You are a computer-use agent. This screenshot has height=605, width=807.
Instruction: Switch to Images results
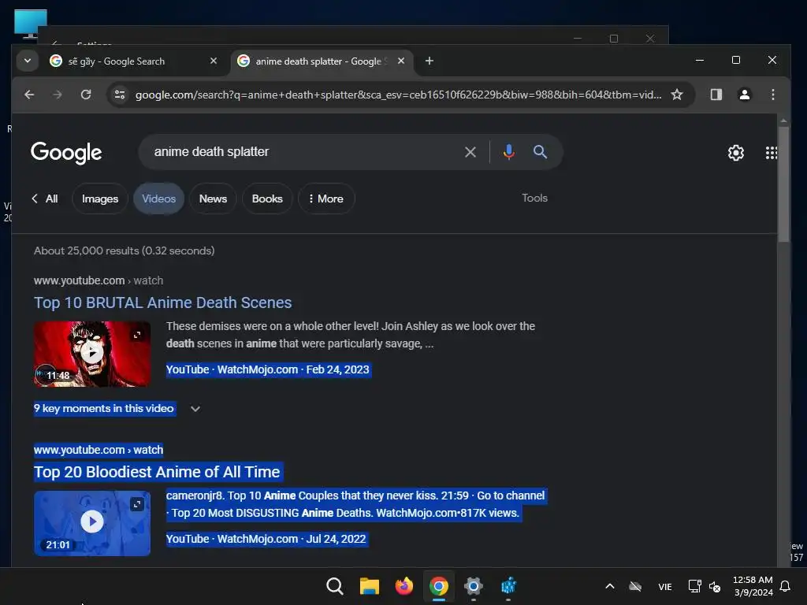(x=100, y=199)
